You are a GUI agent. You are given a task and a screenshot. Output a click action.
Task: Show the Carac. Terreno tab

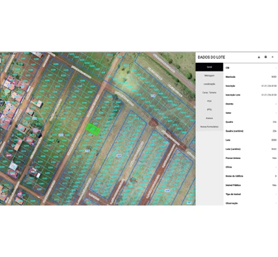209,92
